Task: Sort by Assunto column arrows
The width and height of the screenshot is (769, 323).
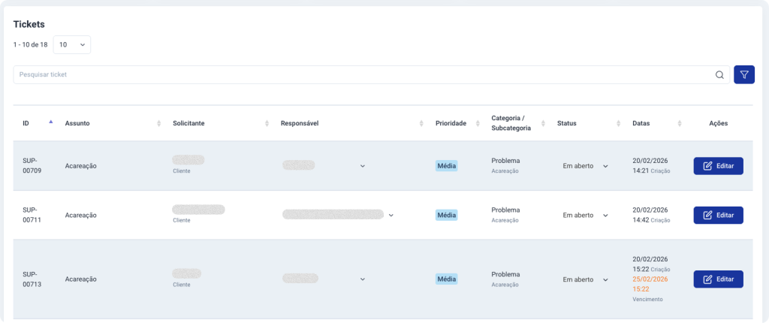Action: pos(158,123)
